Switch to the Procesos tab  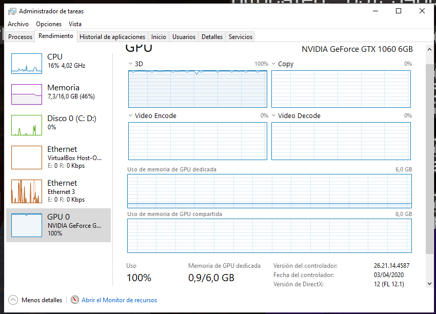tap(21, 37)
